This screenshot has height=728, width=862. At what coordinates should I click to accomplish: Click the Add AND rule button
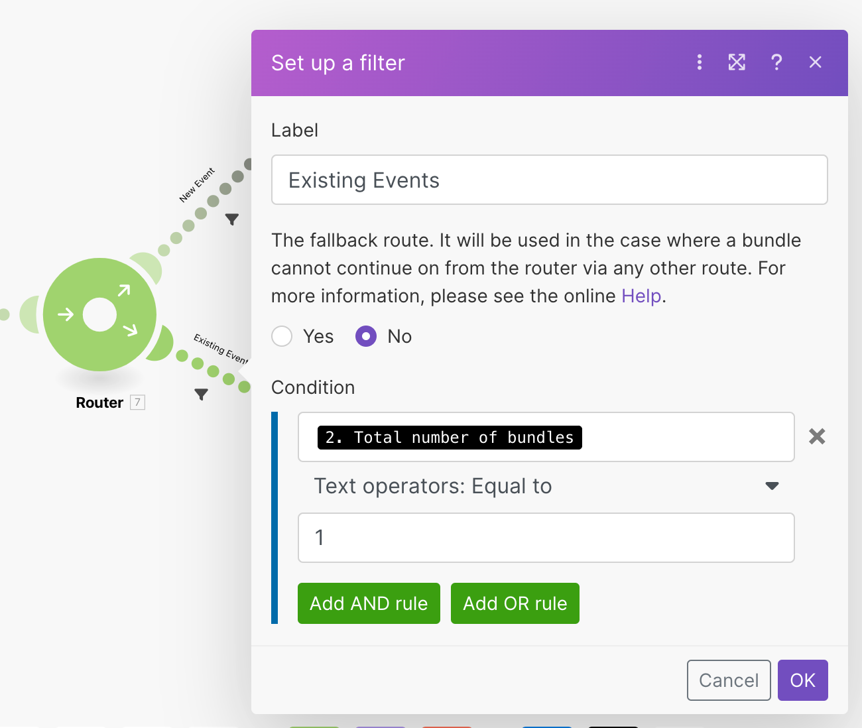[369, 603]
